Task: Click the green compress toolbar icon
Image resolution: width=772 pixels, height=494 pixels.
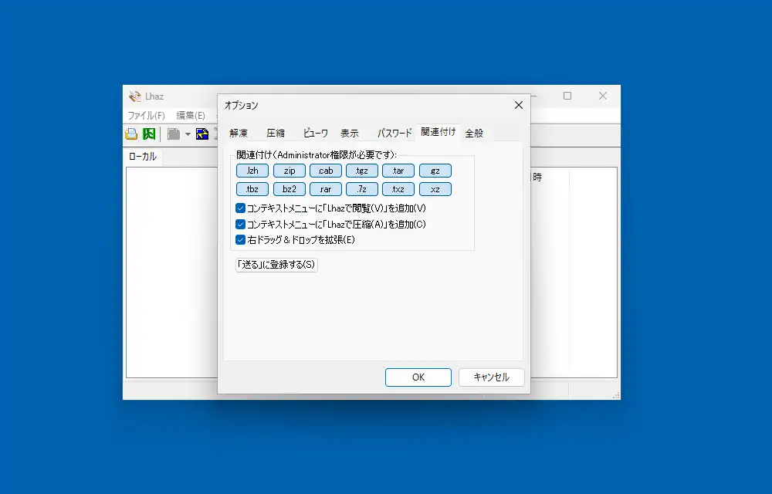Action: point(149,134)
